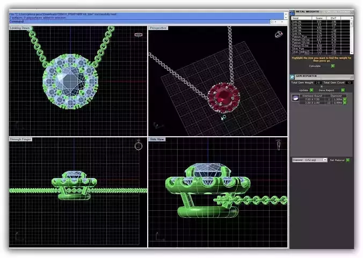Click ring orientation icon in Perspective viewport
The image size is (363, 258).
click(x=279, y=34)
